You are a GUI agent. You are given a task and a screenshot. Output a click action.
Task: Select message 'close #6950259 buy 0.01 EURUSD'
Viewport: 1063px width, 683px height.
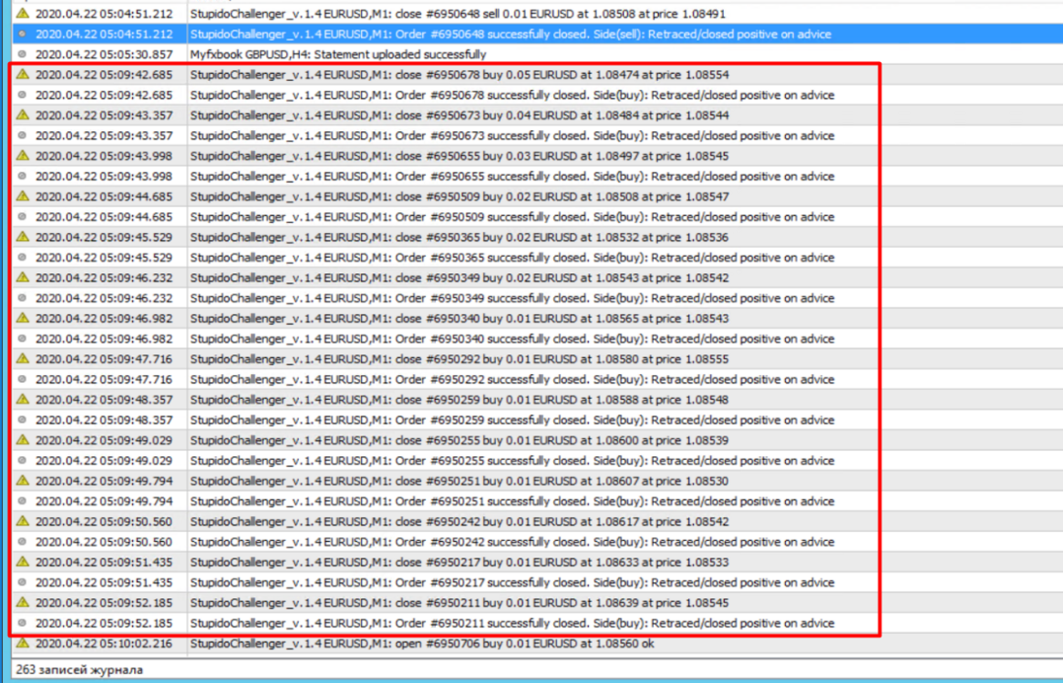[459, 400]
